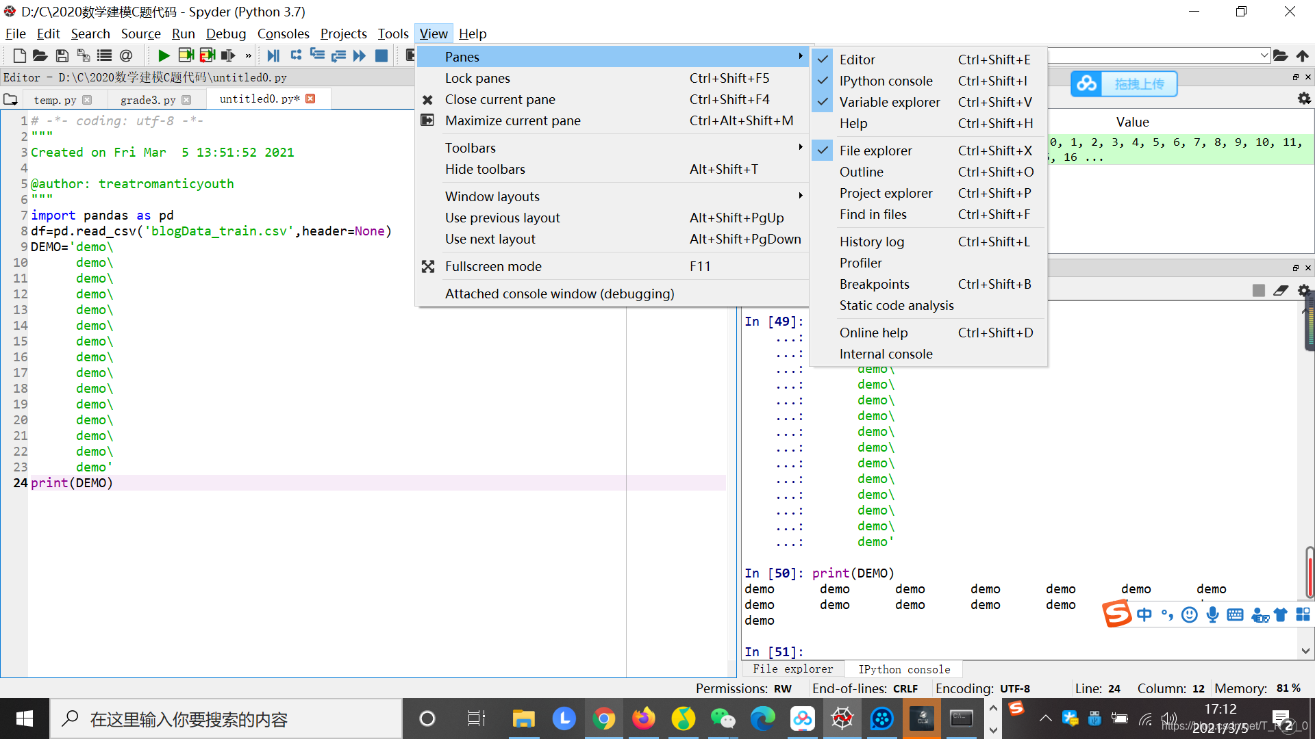Close the temp.py tab

[x=87, y=100]
